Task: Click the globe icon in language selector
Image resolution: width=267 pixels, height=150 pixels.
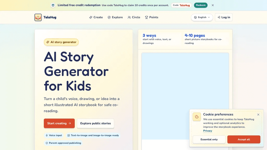Action: 195,17
